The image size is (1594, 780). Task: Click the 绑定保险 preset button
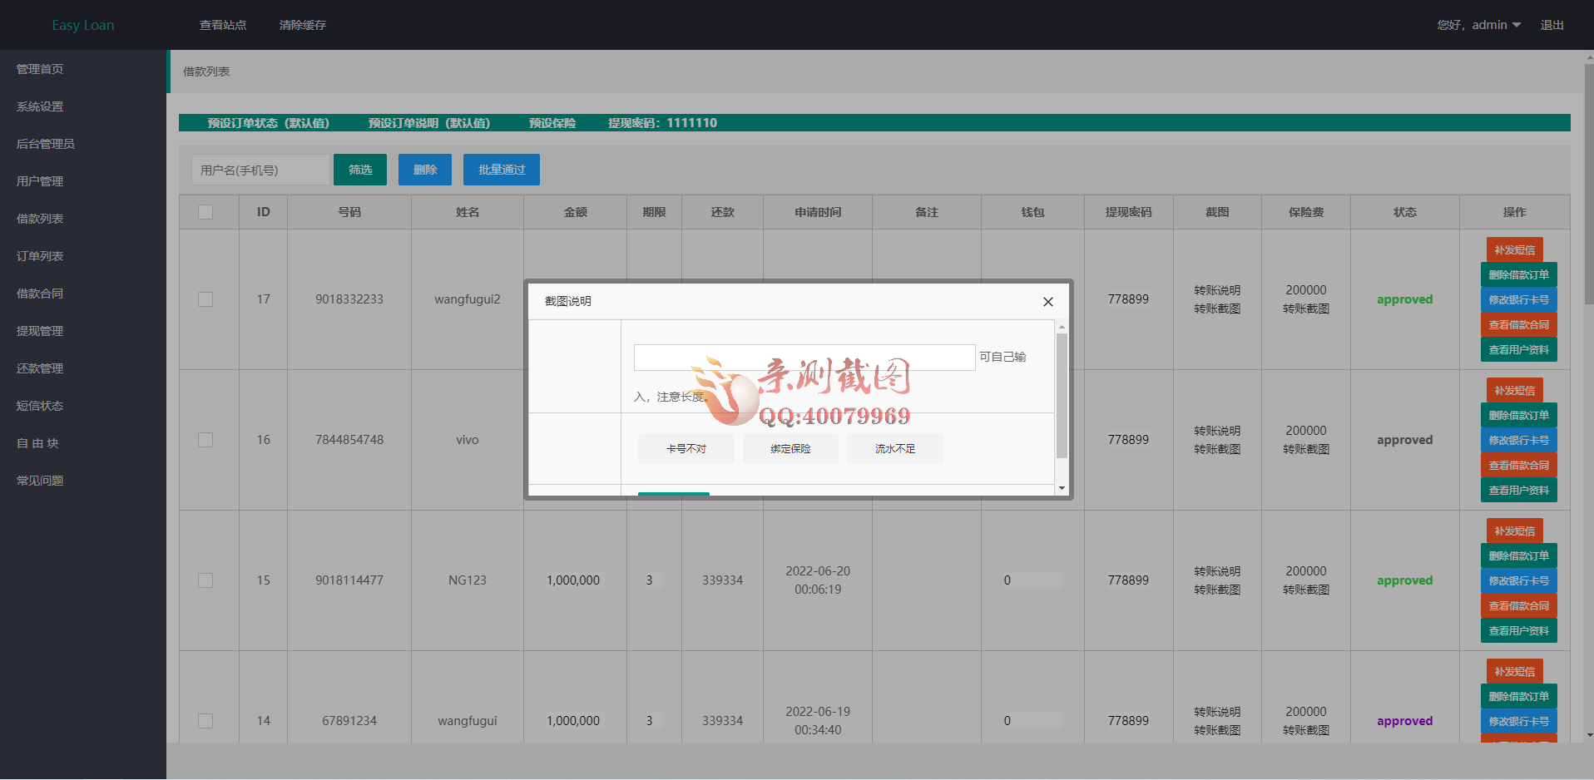[x=790, y=449]
